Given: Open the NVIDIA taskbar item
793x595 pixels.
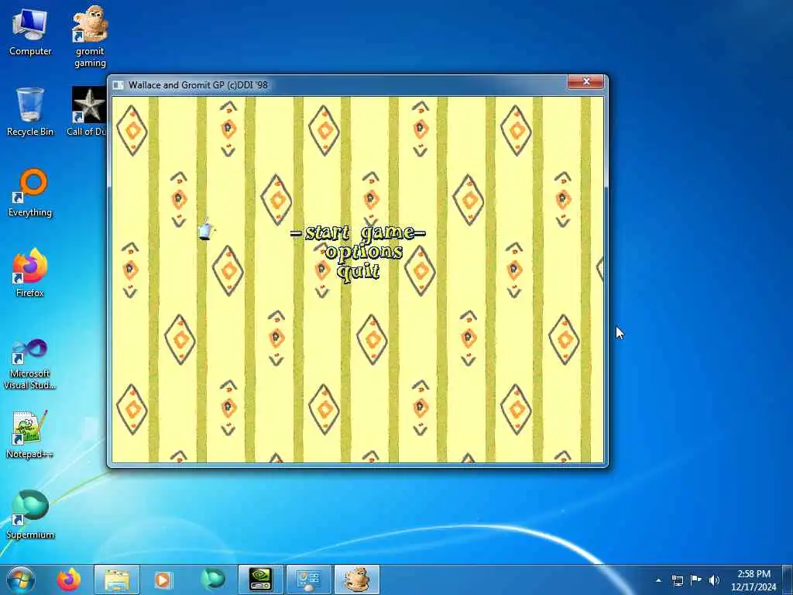Looking at the screenshot, I should click(x=260, y=580).
